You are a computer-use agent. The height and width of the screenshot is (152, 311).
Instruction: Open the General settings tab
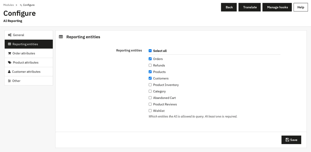(x=29, y=35)
